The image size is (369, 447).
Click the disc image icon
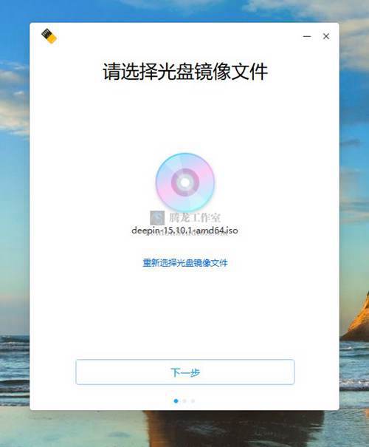click(x=184, y=182)
